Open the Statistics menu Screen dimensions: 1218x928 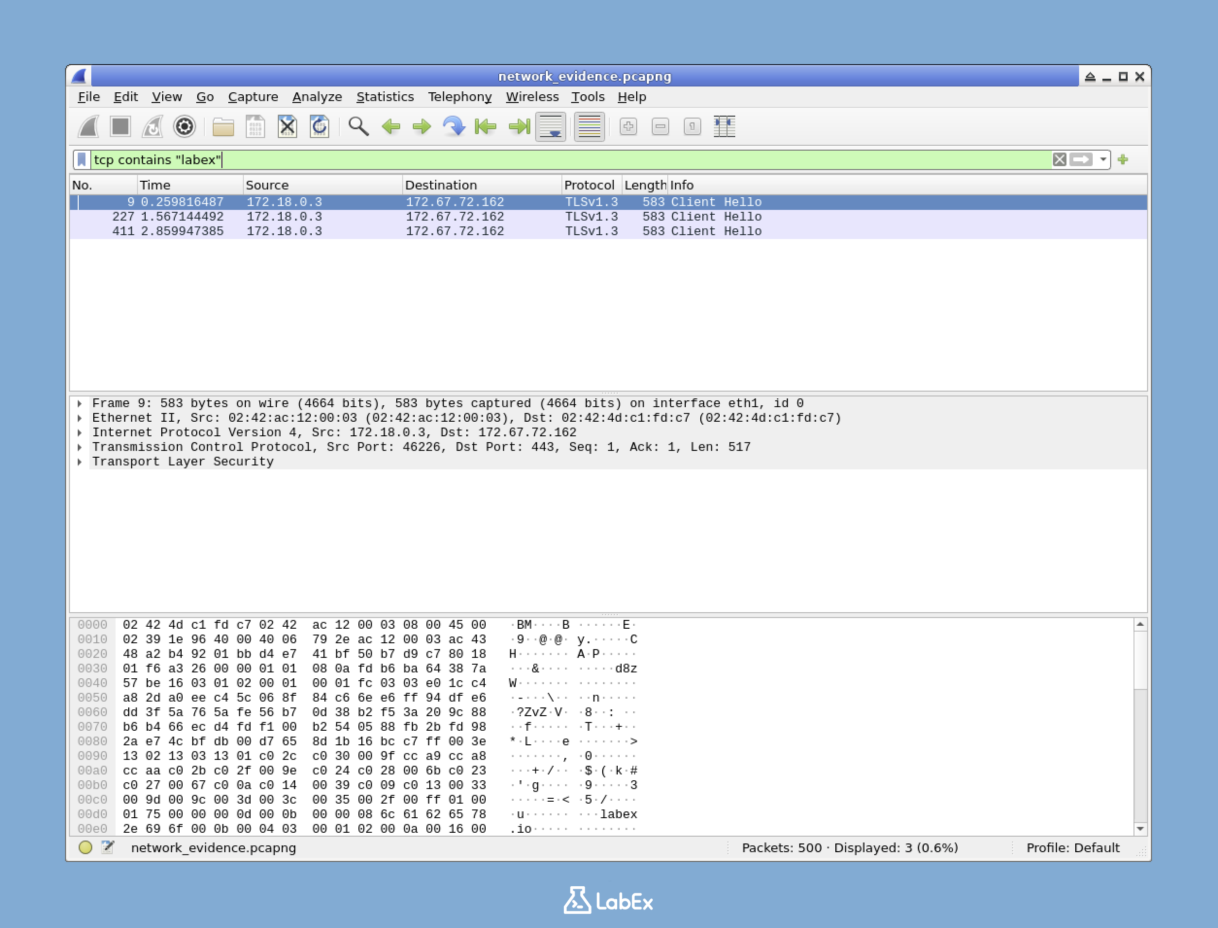click(x=385, y=97)
